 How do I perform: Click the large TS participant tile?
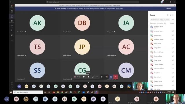37,47
